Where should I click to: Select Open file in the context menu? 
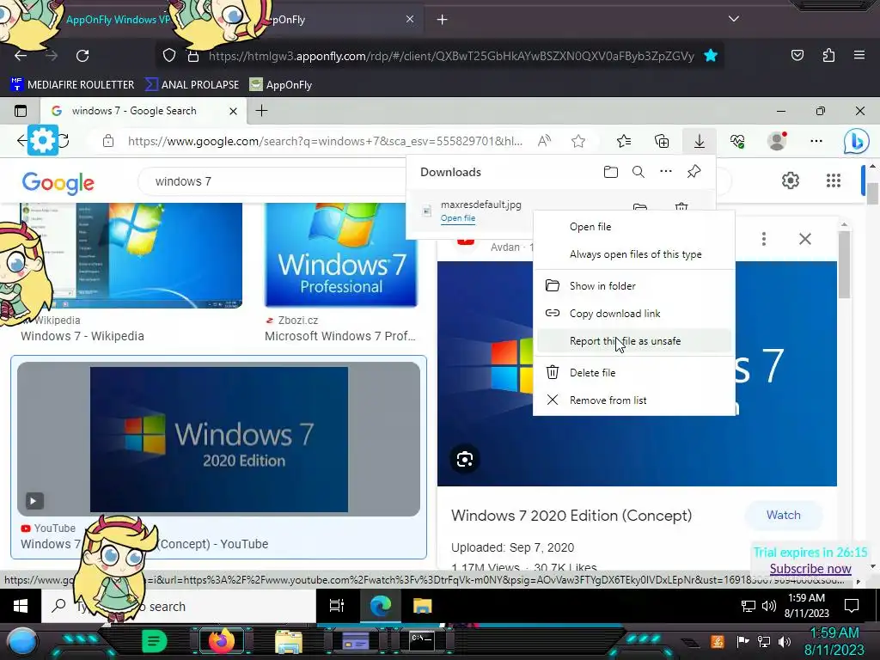pos(633,227)
